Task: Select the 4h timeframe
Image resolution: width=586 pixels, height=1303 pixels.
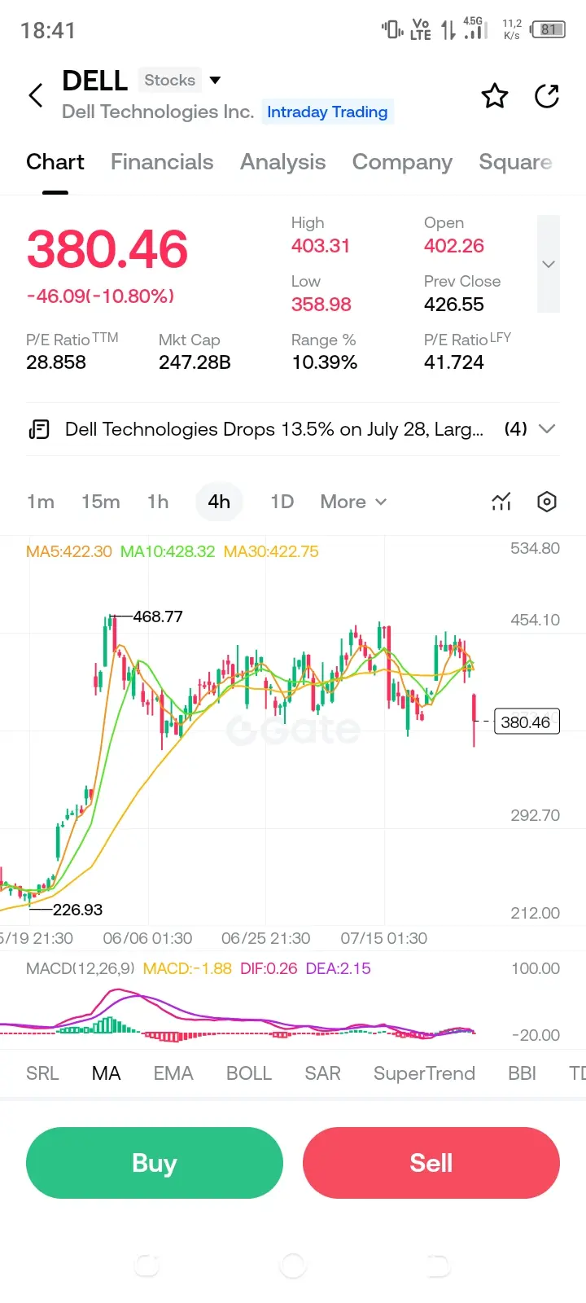Action: (x=219, y=502)
